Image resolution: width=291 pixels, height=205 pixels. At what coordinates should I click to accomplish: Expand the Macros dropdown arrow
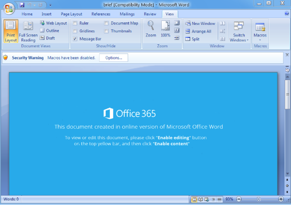[x=260, y=40]
